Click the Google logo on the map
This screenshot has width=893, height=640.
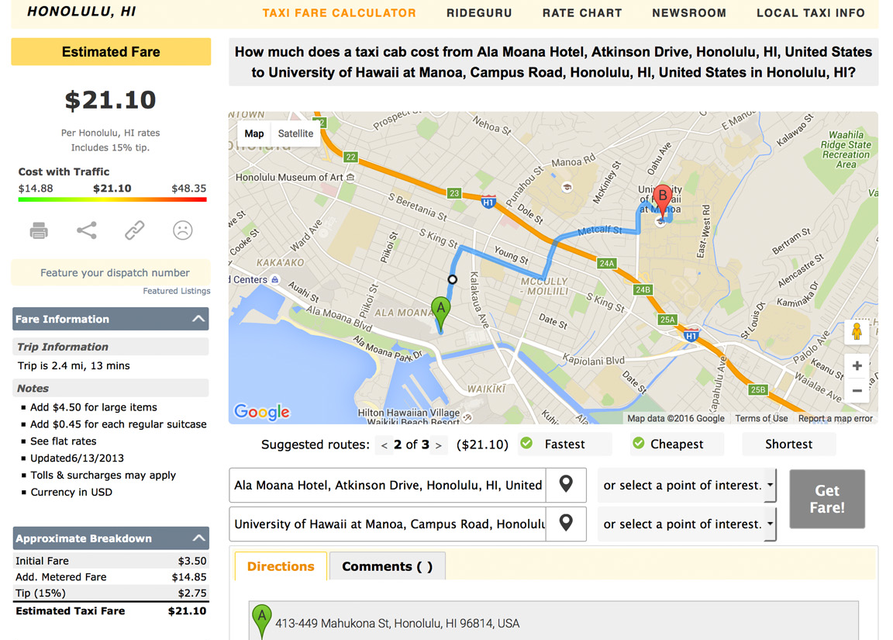[x=261, y=411]
